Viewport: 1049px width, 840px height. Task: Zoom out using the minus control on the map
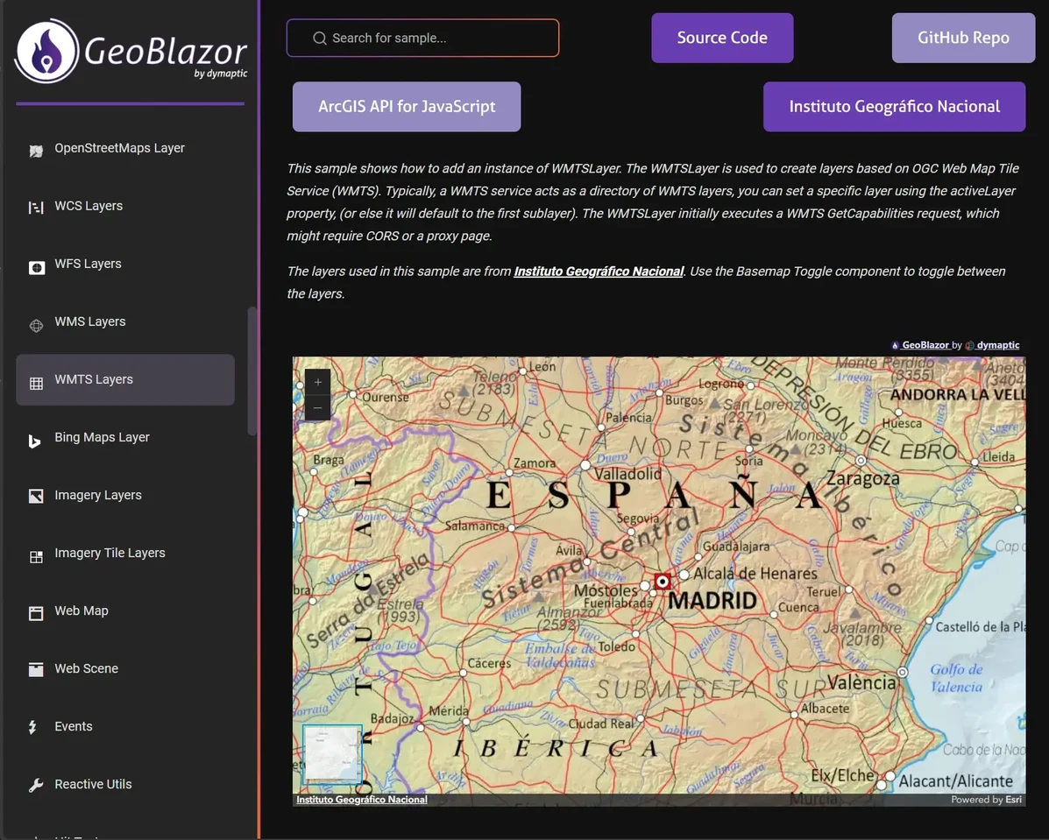tap(317, 407)
